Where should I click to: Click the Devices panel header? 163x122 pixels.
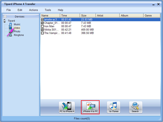(21, 17)
